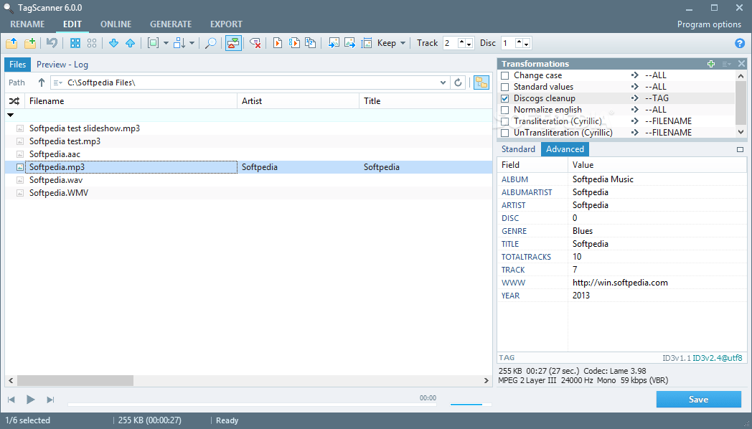Refresh the folder using the reload icon
Viewport: 752px width, 429px height.
[459, 82]
